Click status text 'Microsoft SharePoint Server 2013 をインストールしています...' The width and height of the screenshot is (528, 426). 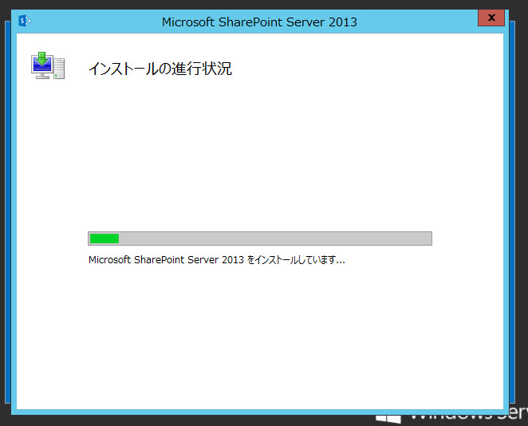(216, 260)
